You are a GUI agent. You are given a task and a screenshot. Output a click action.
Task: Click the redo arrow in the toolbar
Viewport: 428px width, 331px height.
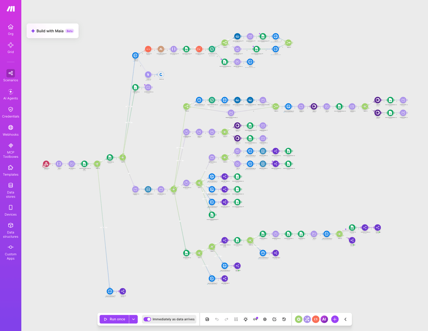pyautogui.click(x=227, y=319)
